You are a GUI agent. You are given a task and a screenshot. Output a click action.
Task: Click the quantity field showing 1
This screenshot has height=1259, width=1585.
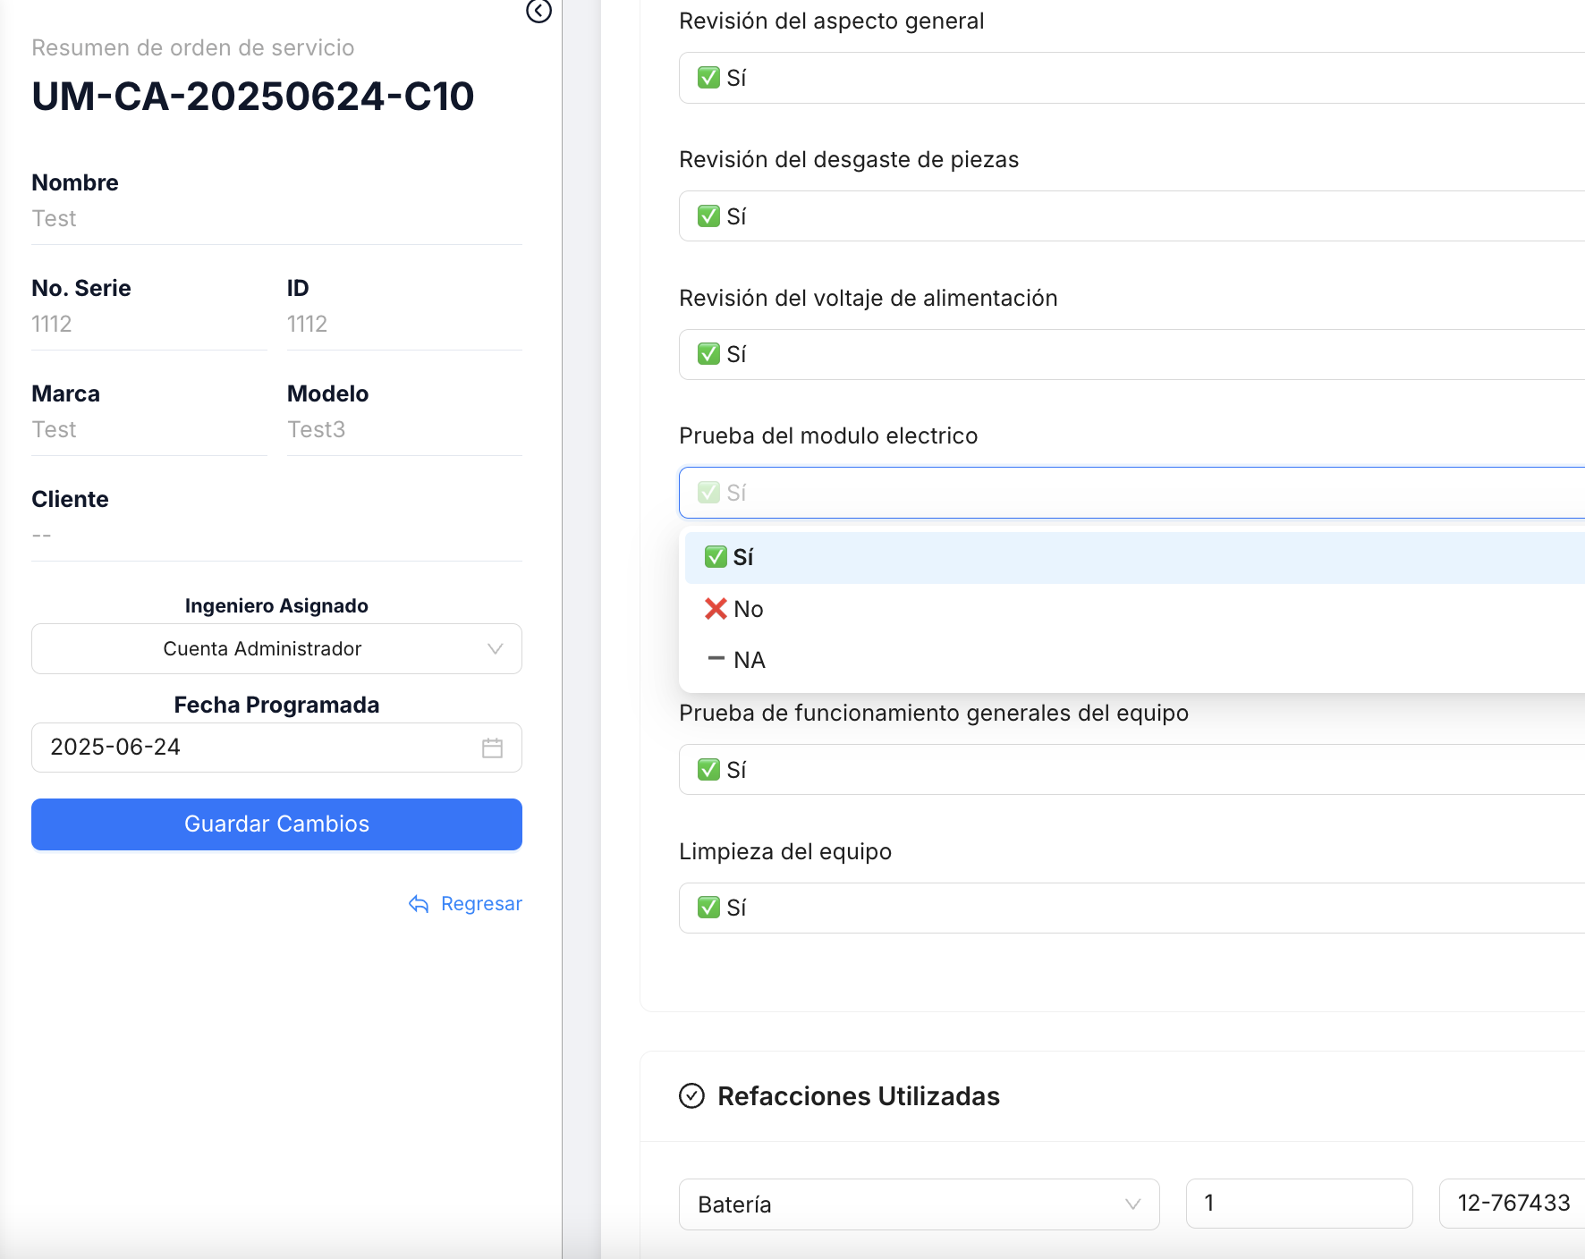click(1298, 1204)
